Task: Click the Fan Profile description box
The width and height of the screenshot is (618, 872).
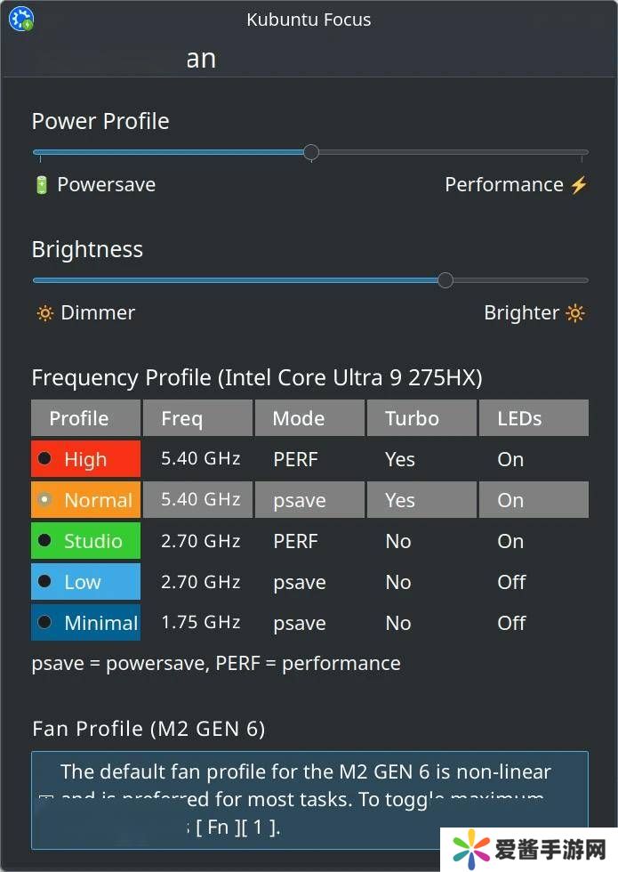Action: 309,799
